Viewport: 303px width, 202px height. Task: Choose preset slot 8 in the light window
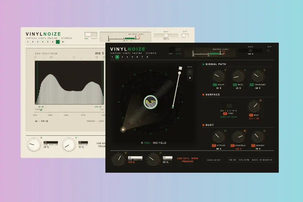(x=63, y=42)
